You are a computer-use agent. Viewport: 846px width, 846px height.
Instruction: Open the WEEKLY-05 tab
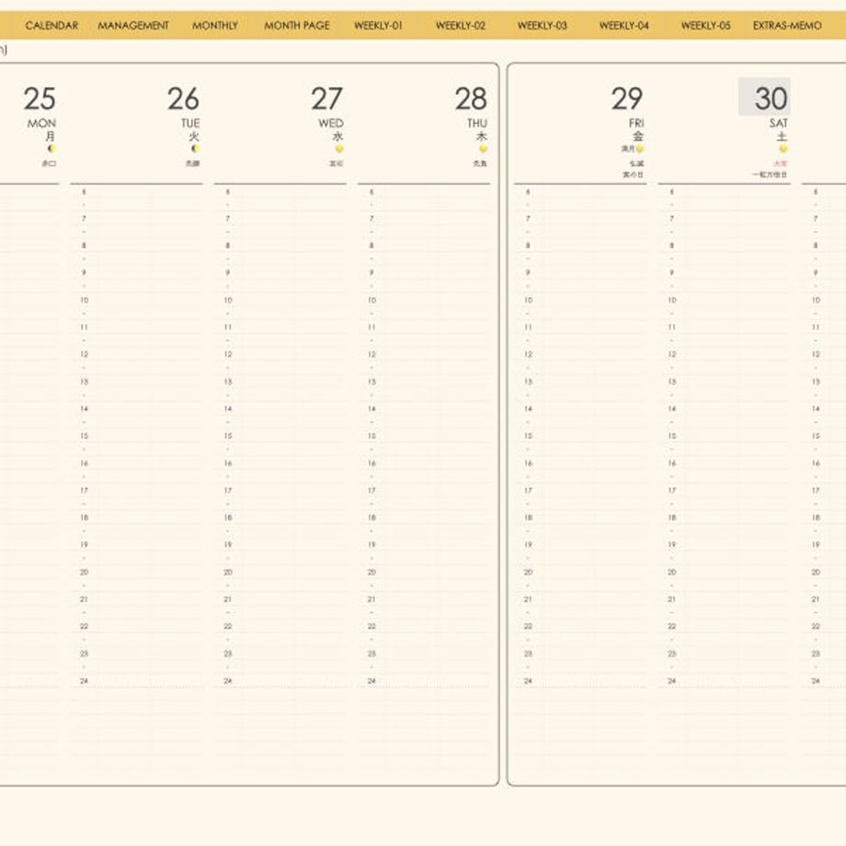(705, 26)
